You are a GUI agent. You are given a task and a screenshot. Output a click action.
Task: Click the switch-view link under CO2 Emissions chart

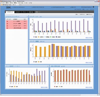[x=89, y=87]
